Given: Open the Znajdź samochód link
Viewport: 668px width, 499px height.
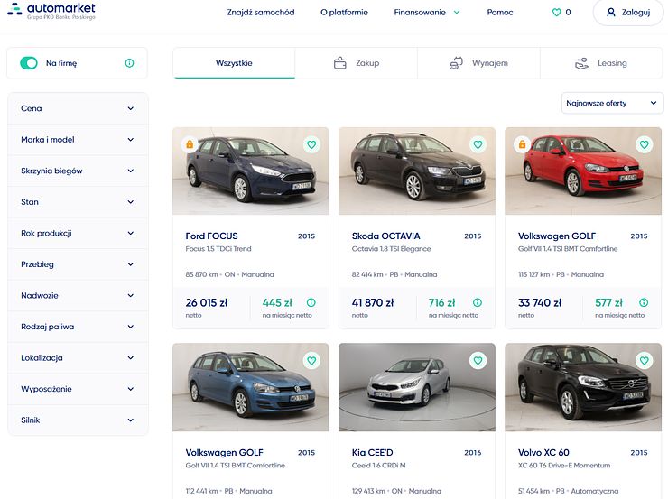Looking at the screenshot, I should (261, 13).
